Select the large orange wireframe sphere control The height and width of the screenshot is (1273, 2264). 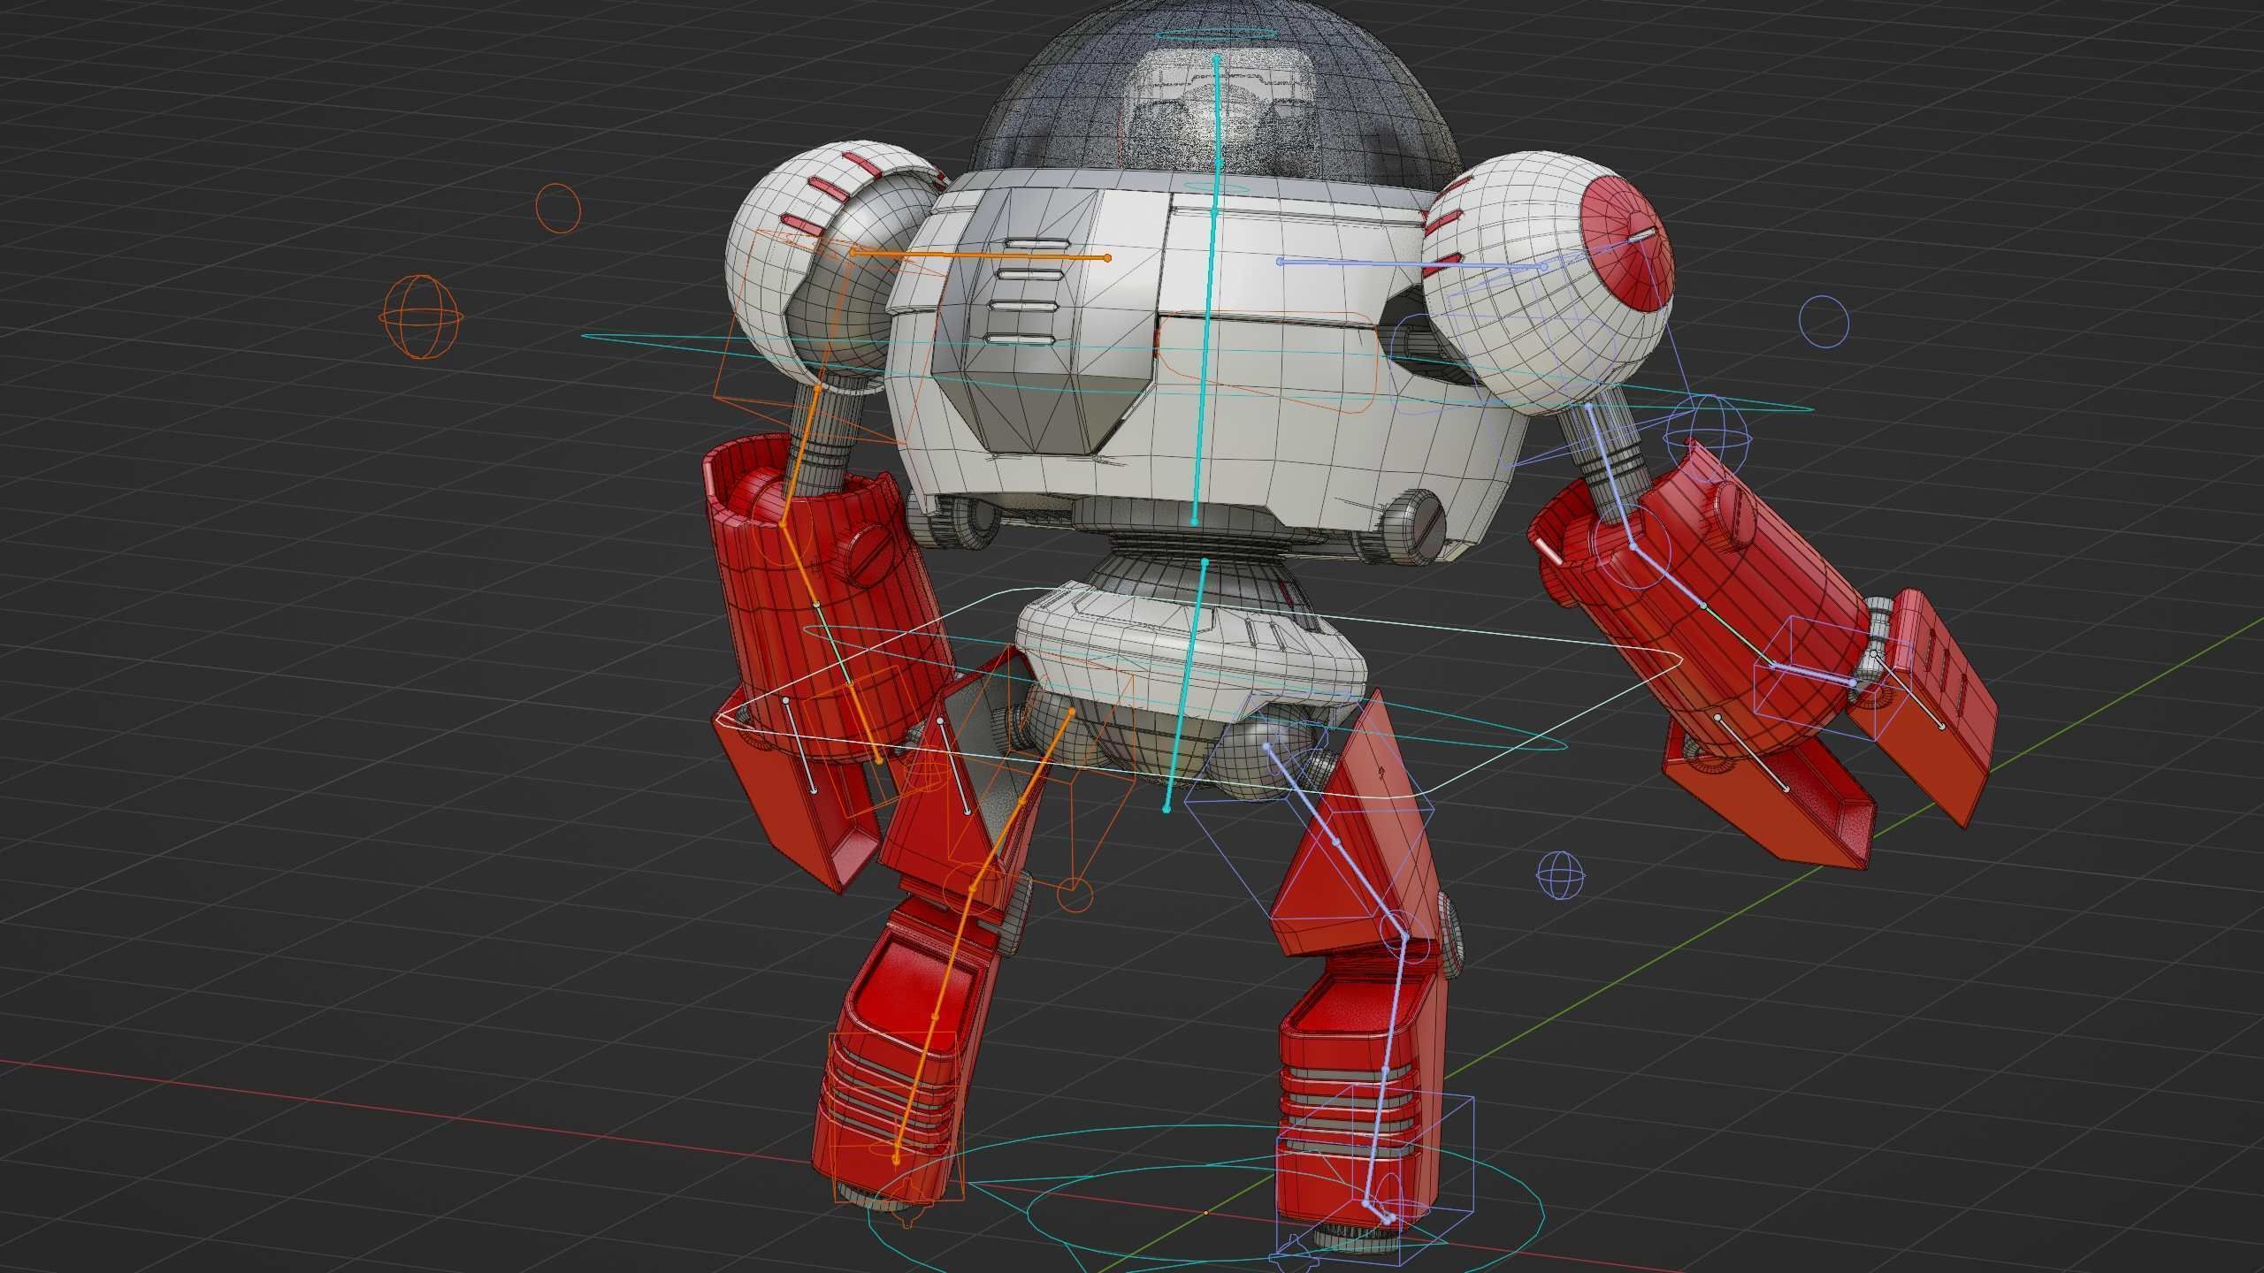coord(421,316)
